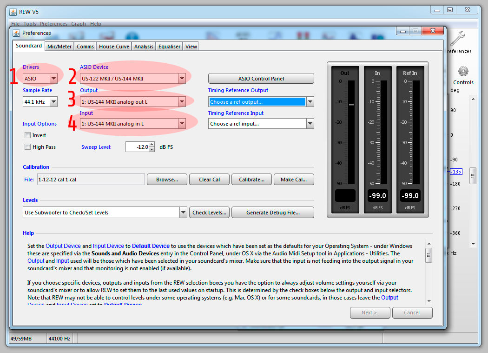Click the REW graph vertical scrollbar thumb
This screenshot has width=488, height=353.
click(x=473, y=176)
